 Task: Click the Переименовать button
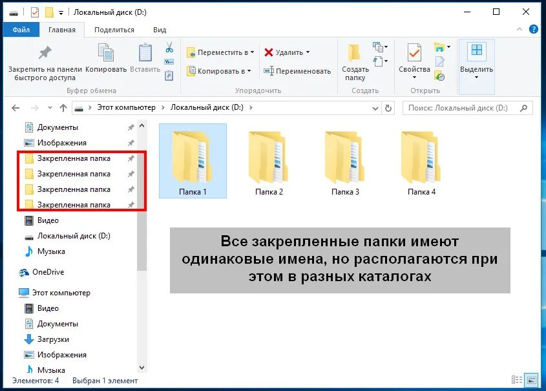tap(297, 71)
